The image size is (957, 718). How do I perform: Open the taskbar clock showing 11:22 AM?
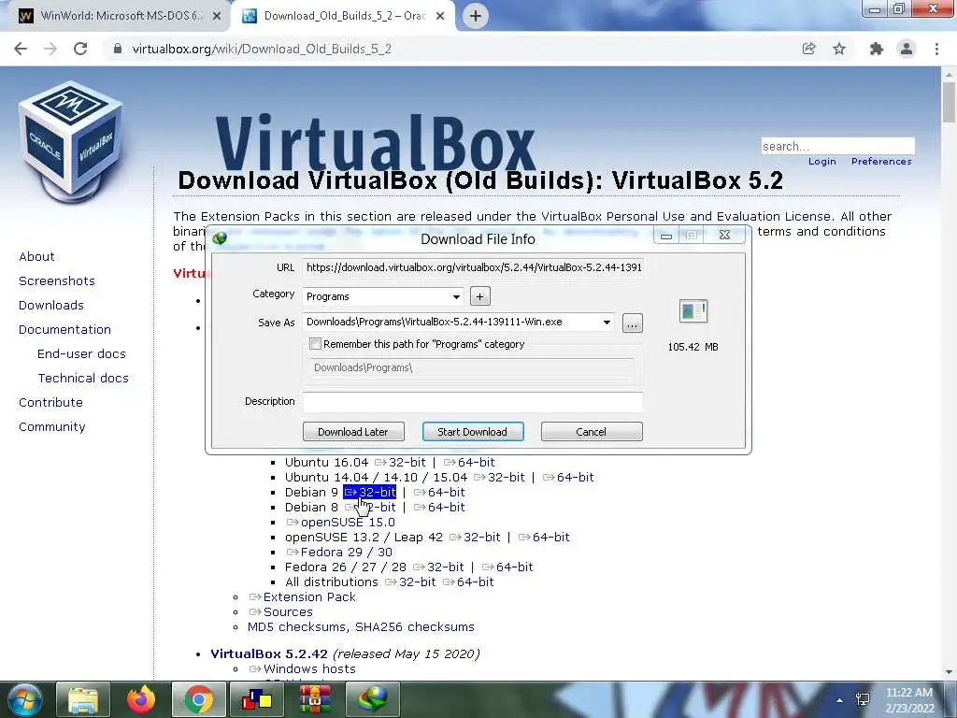909,700
